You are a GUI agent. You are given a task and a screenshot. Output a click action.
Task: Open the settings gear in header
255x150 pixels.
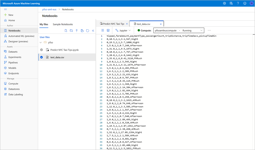[x=224, y=4]
